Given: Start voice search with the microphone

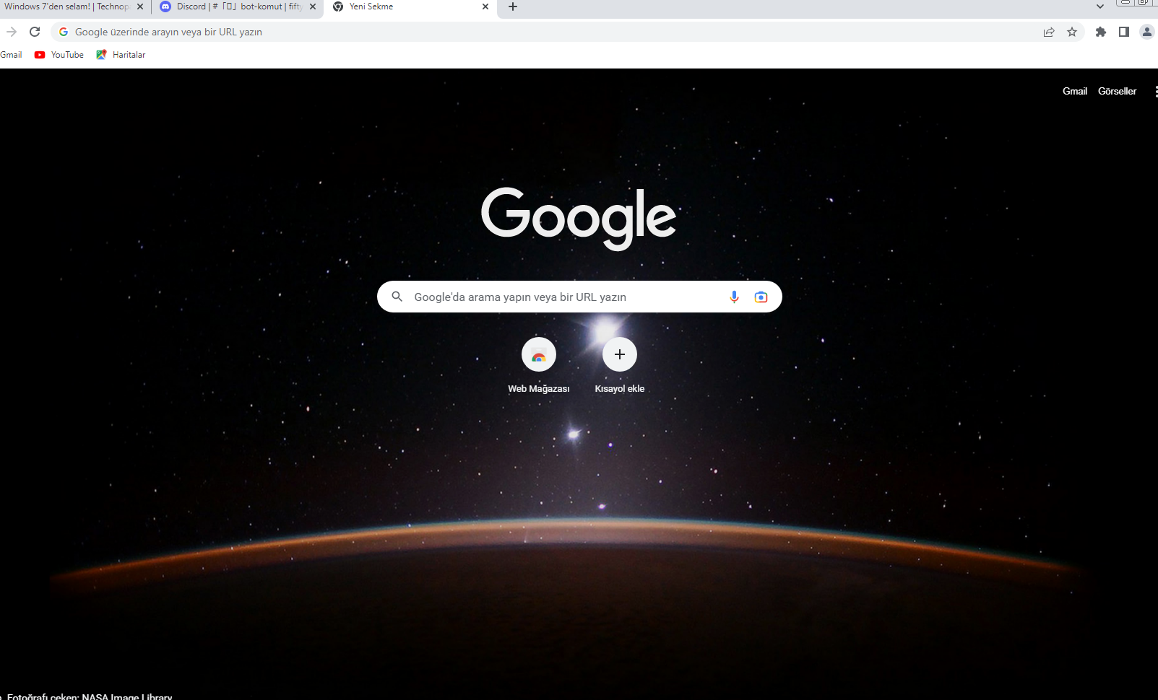Looking at the screenshot, I should (x=734, y=297).
